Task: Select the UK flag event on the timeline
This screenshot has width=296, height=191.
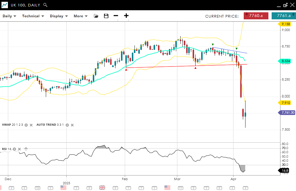Action: [102, 187]
